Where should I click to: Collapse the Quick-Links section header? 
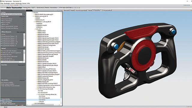1,16
